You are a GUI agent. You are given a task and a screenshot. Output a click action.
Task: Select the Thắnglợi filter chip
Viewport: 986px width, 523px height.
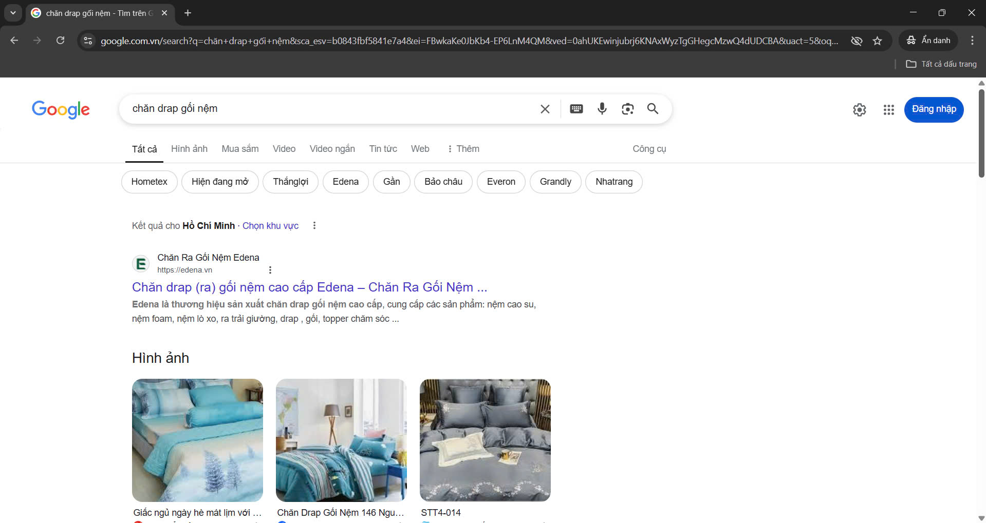[x=290, y=182]
